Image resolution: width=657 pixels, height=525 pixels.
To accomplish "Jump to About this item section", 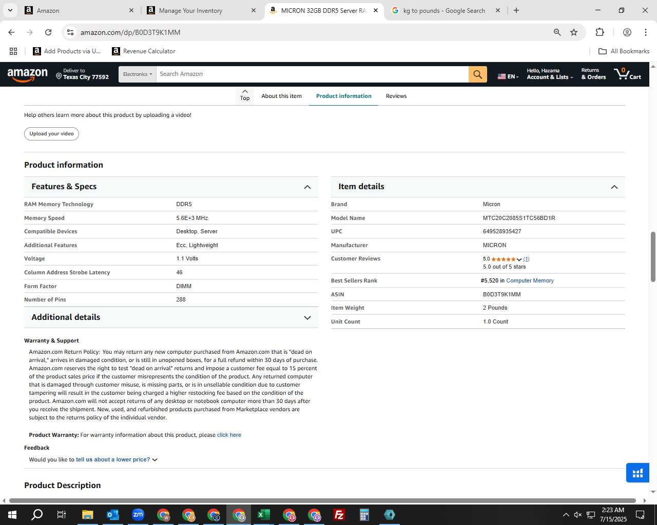I will coord(281,96).
